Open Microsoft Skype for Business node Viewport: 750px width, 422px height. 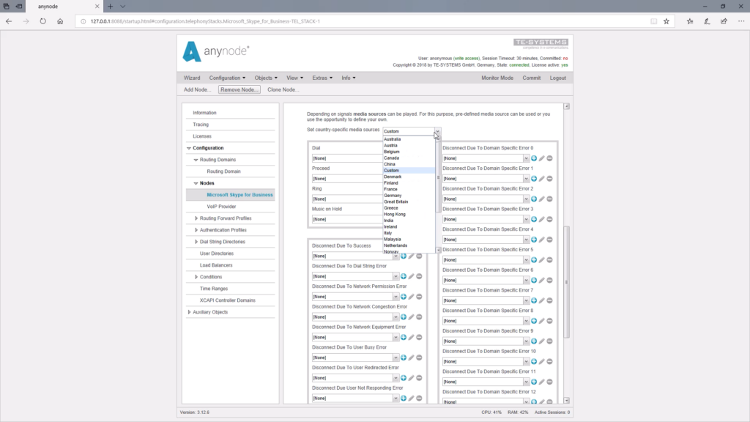[x=240, y=195]
